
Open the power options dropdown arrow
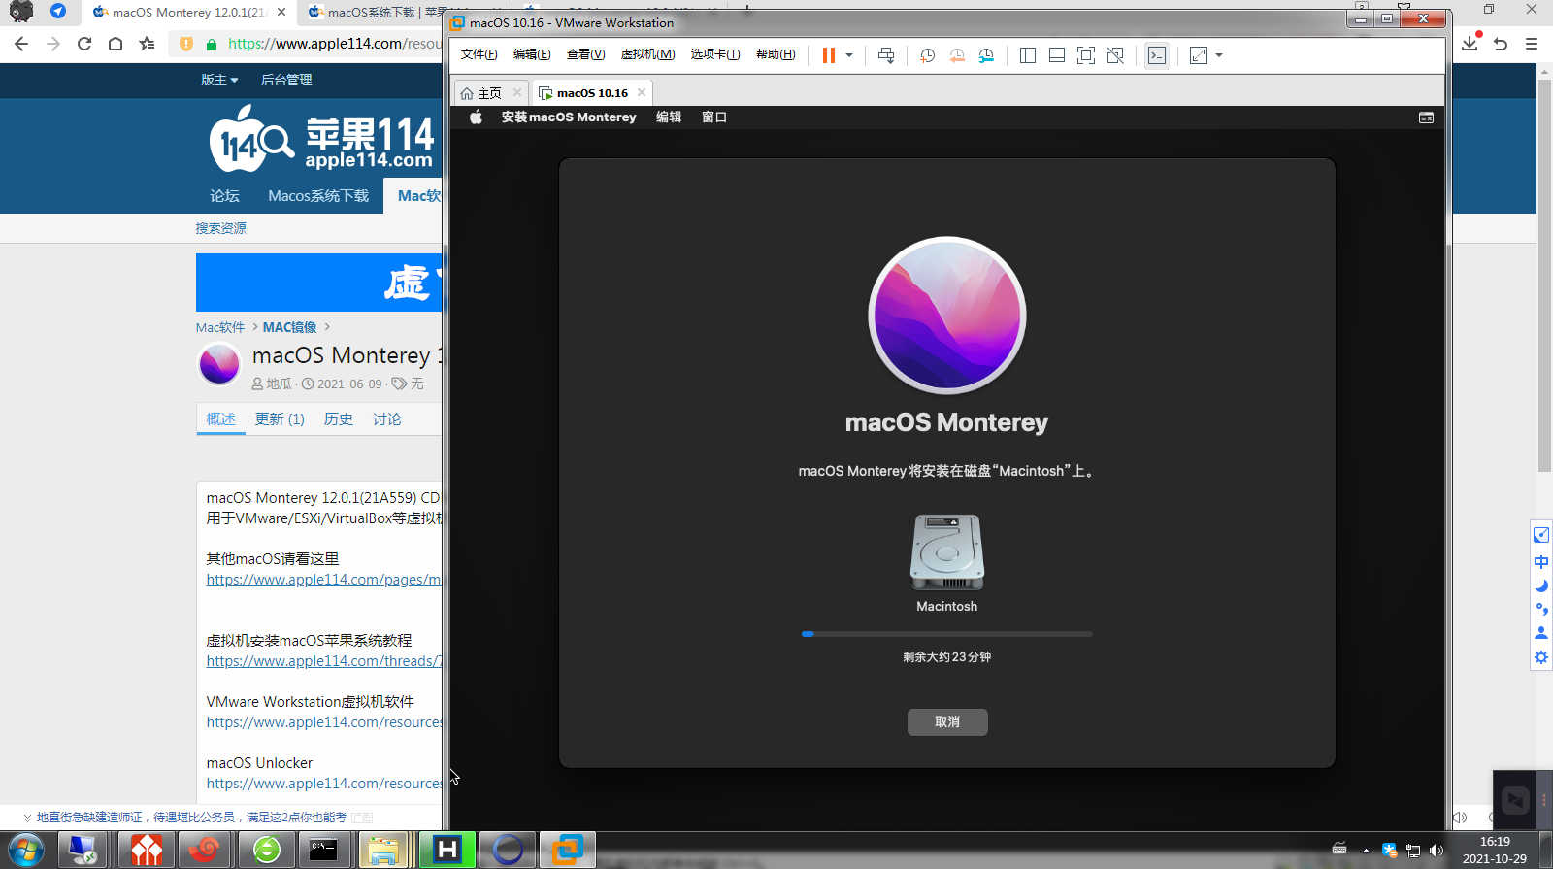point(849,55)
